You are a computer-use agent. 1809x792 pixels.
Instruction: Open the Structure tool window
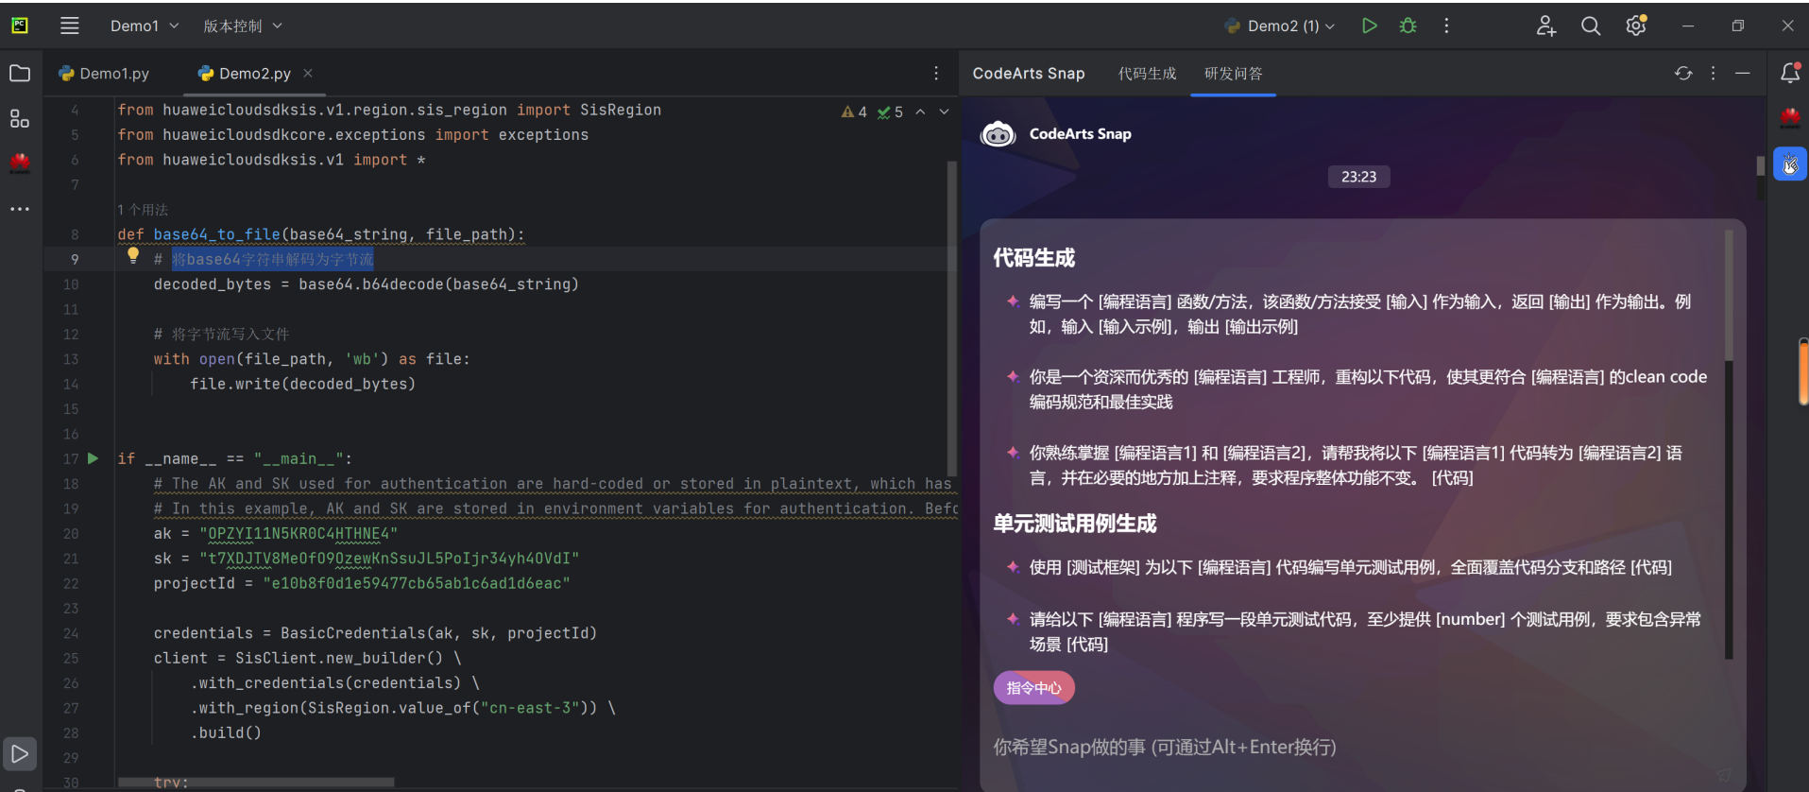click(x=20, y=119)
